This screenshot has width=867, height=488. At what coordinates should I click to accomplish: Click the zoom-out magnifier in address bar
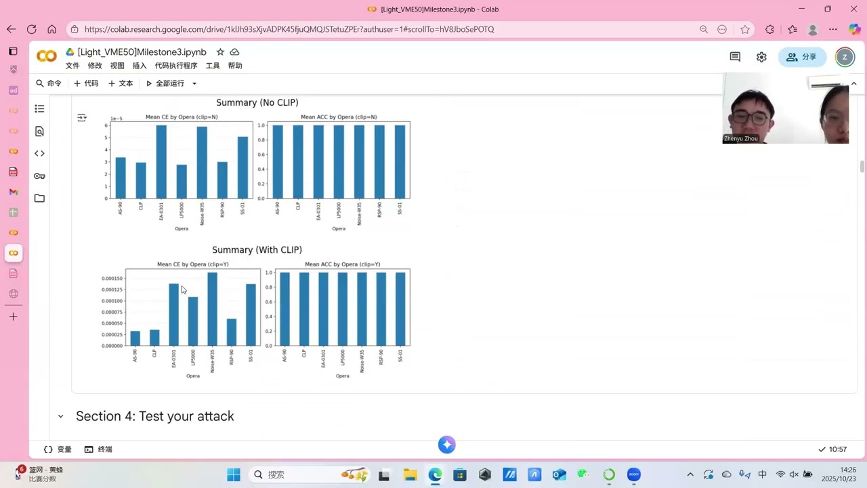pos(704,29)
